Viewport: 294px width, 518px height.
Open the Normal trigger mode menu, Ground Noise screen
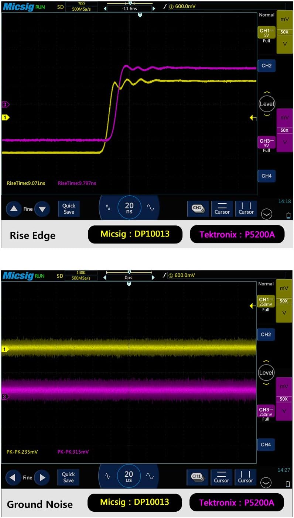[x=266, y=284]
